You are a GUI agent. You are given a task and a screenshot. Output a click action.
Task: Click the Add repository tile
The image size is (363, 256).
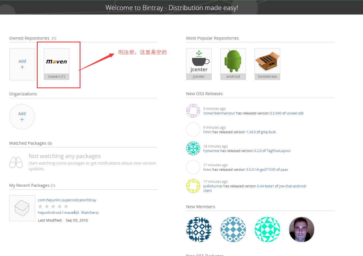[22, 64]
